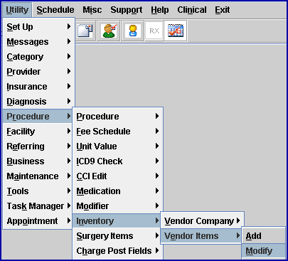Open the Schedule menu
The image size is (288, 261).
click(x=55, y=10)
